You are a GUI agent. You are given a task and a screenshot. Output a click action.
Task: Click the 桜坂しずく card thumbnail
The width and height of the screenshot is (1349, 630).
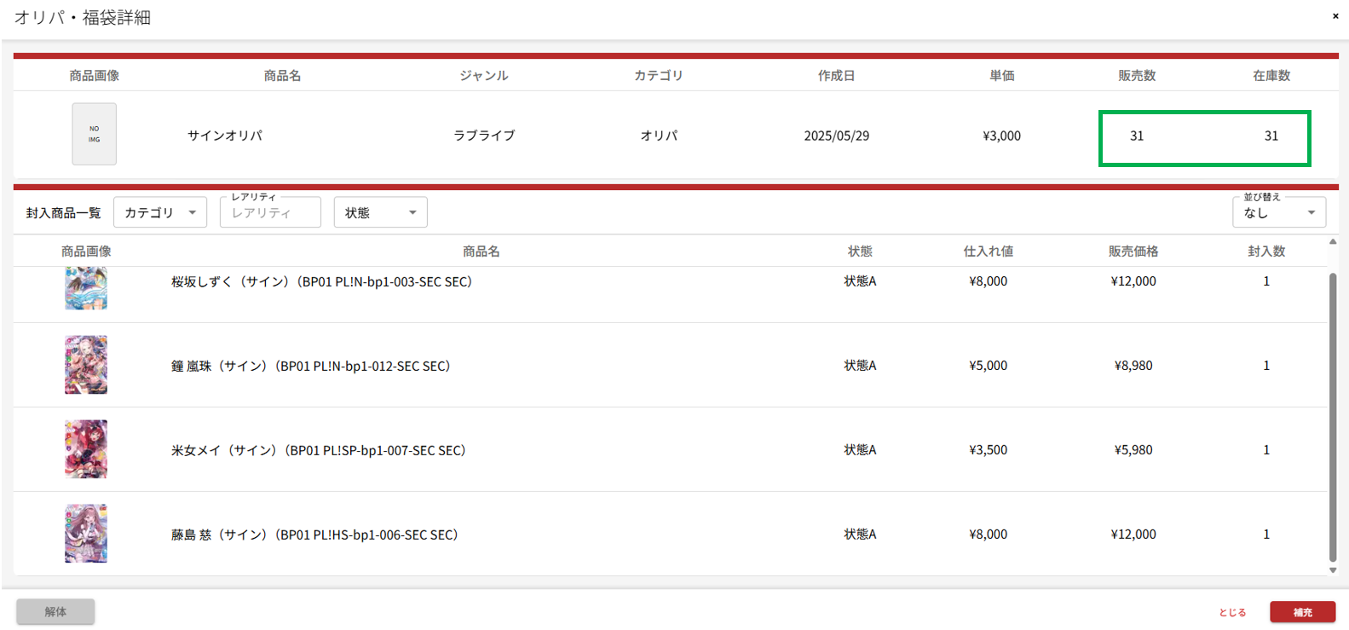tap(86, 288)
